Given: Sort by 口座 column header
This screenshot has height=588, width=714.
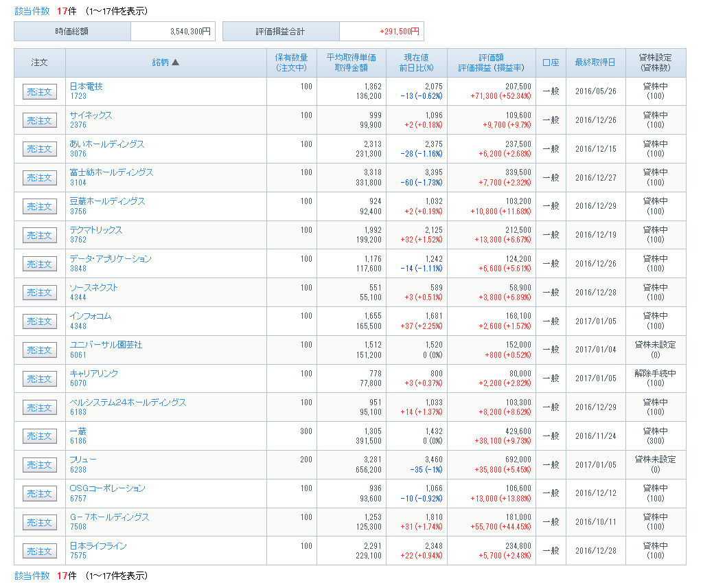Looking at the screenshot, I should pos(551,63).
